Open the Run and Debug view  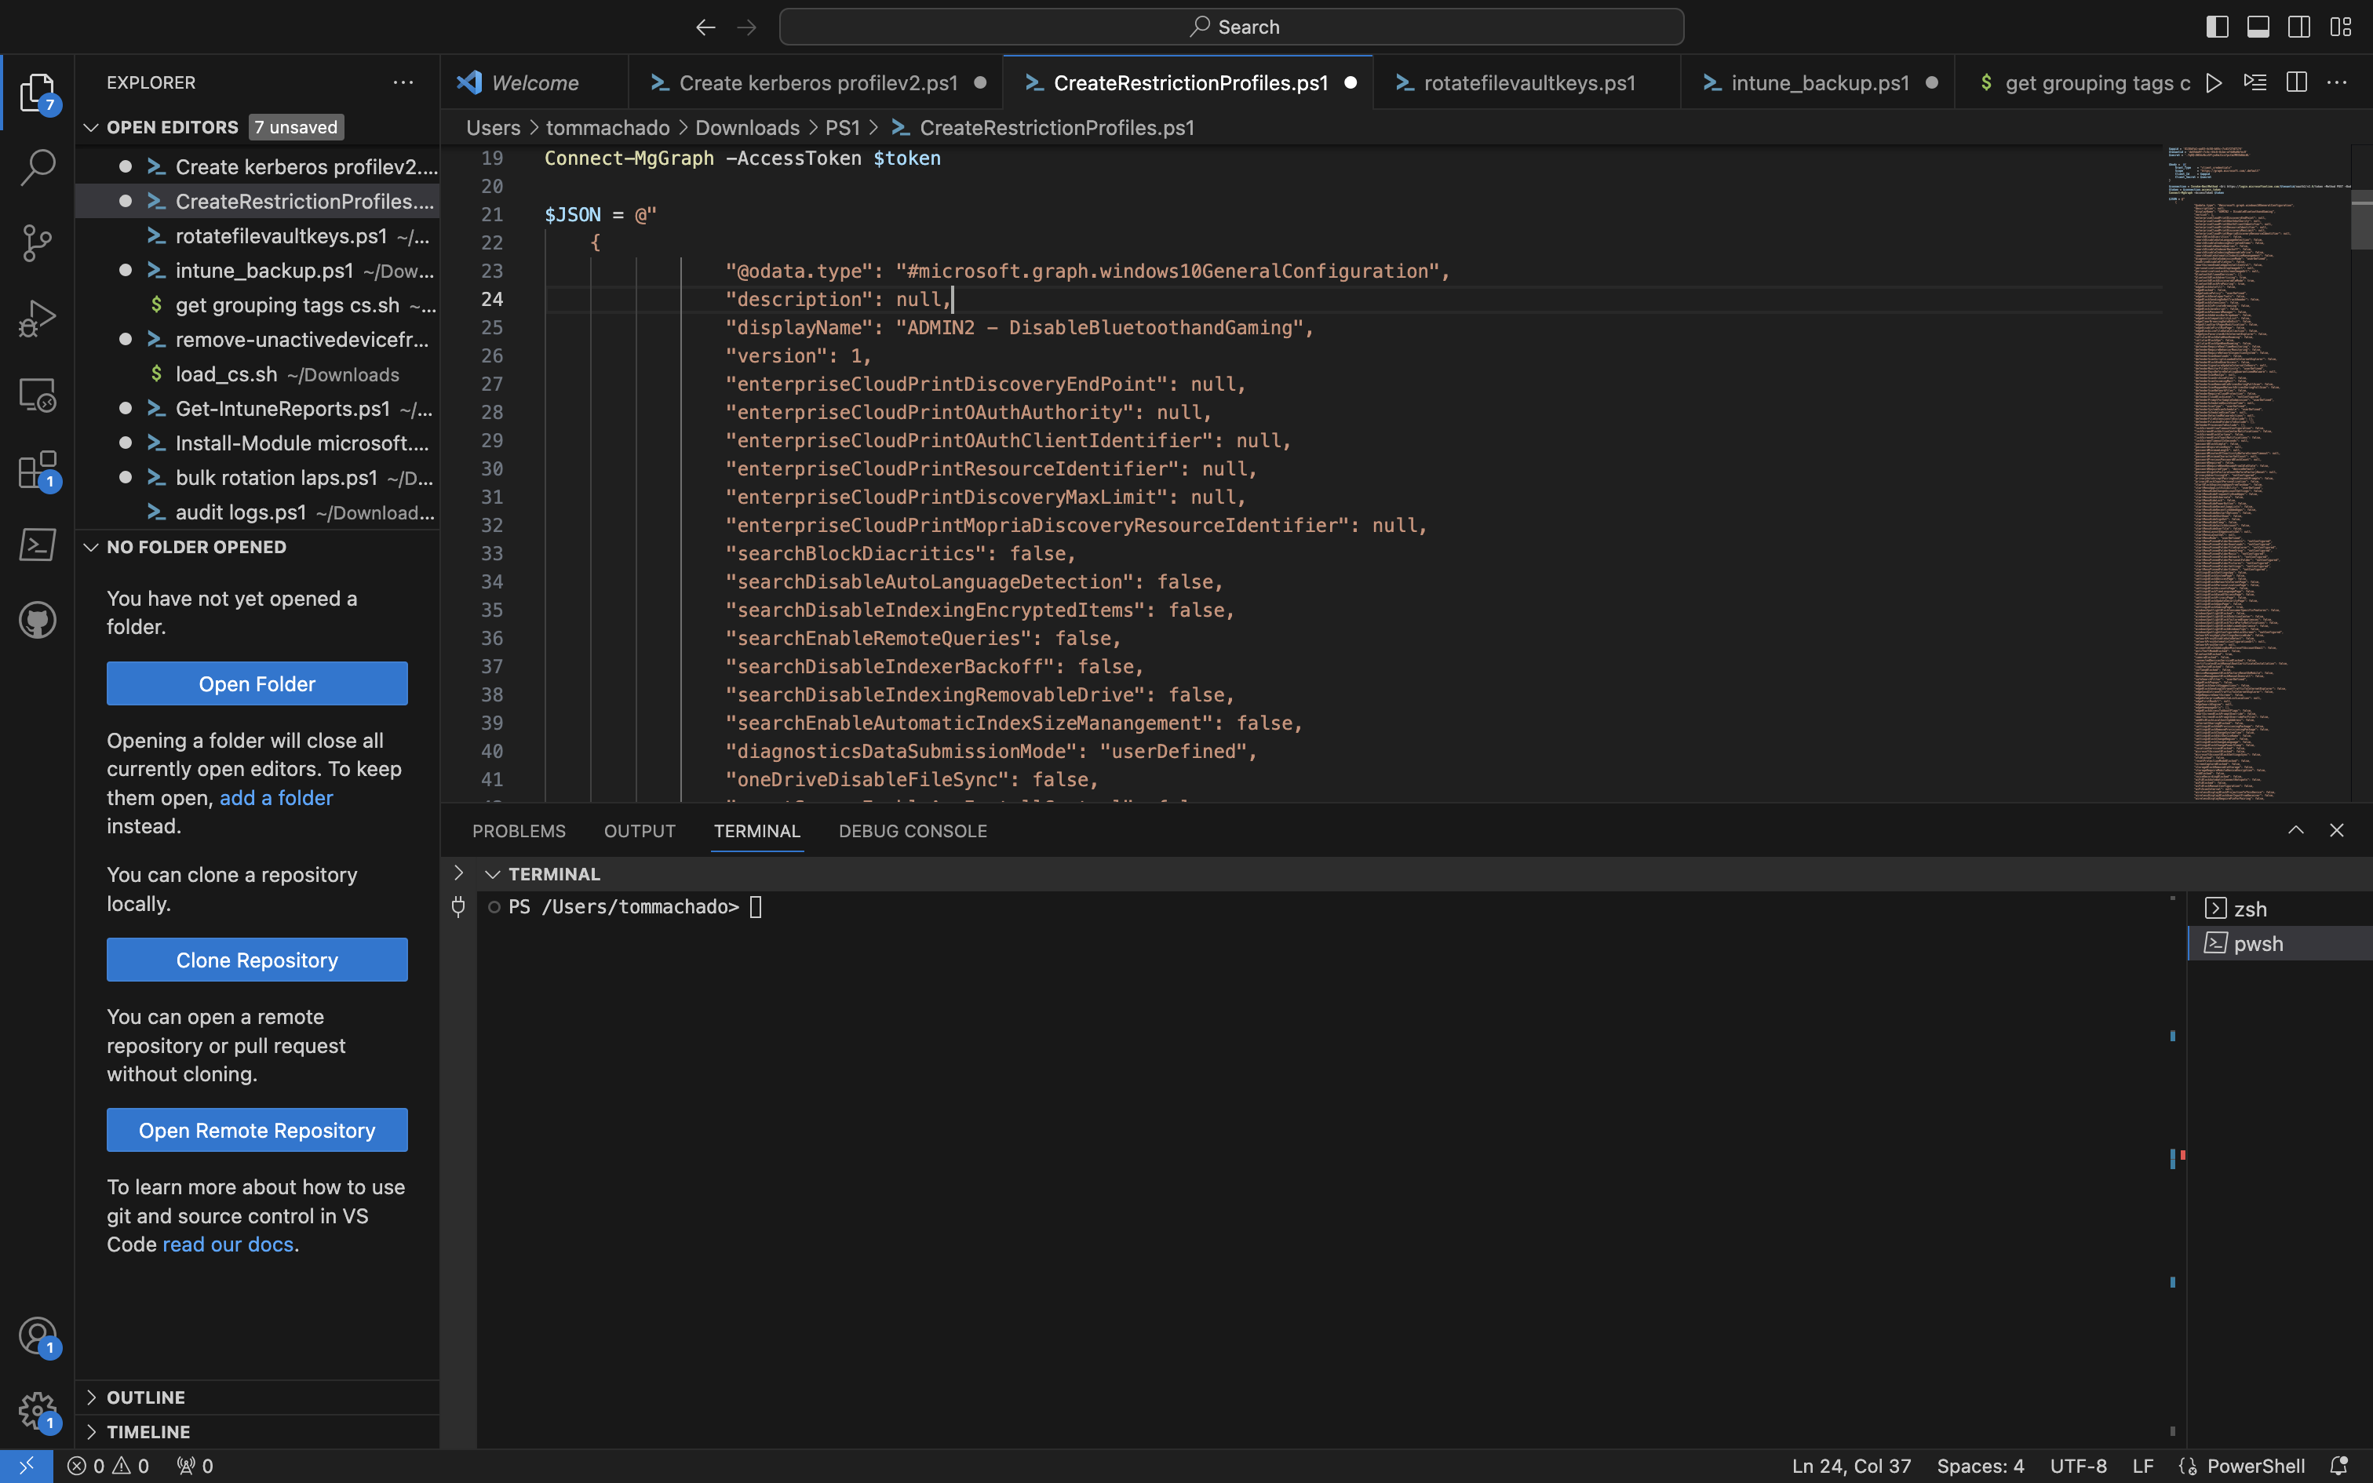[x=36, y=318]
